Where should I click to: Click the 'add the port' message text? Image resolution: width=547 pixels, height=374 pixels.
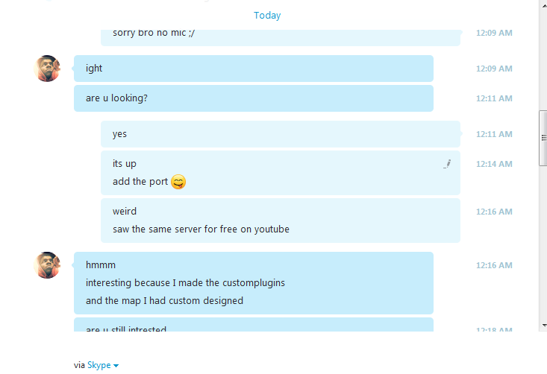pyautogui.click(x=140, y=182)
